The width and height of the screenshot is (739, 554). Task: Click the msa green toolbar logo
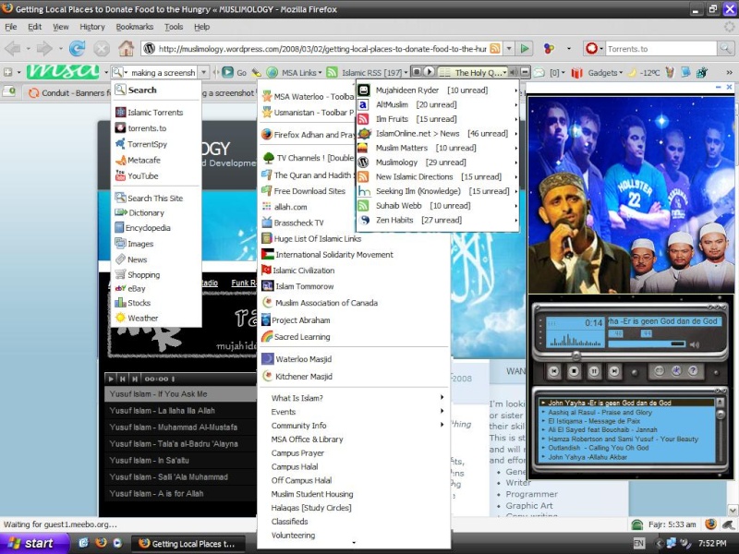(x=63, y=72)
